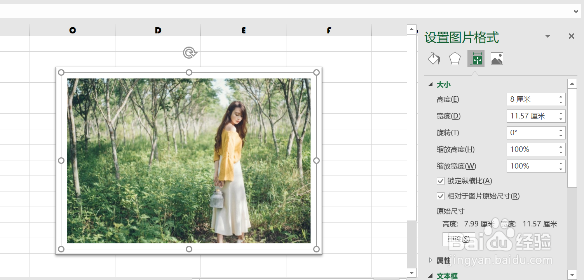Expand the formula bar using its arrow
The image size is (584, 280).
576,12
